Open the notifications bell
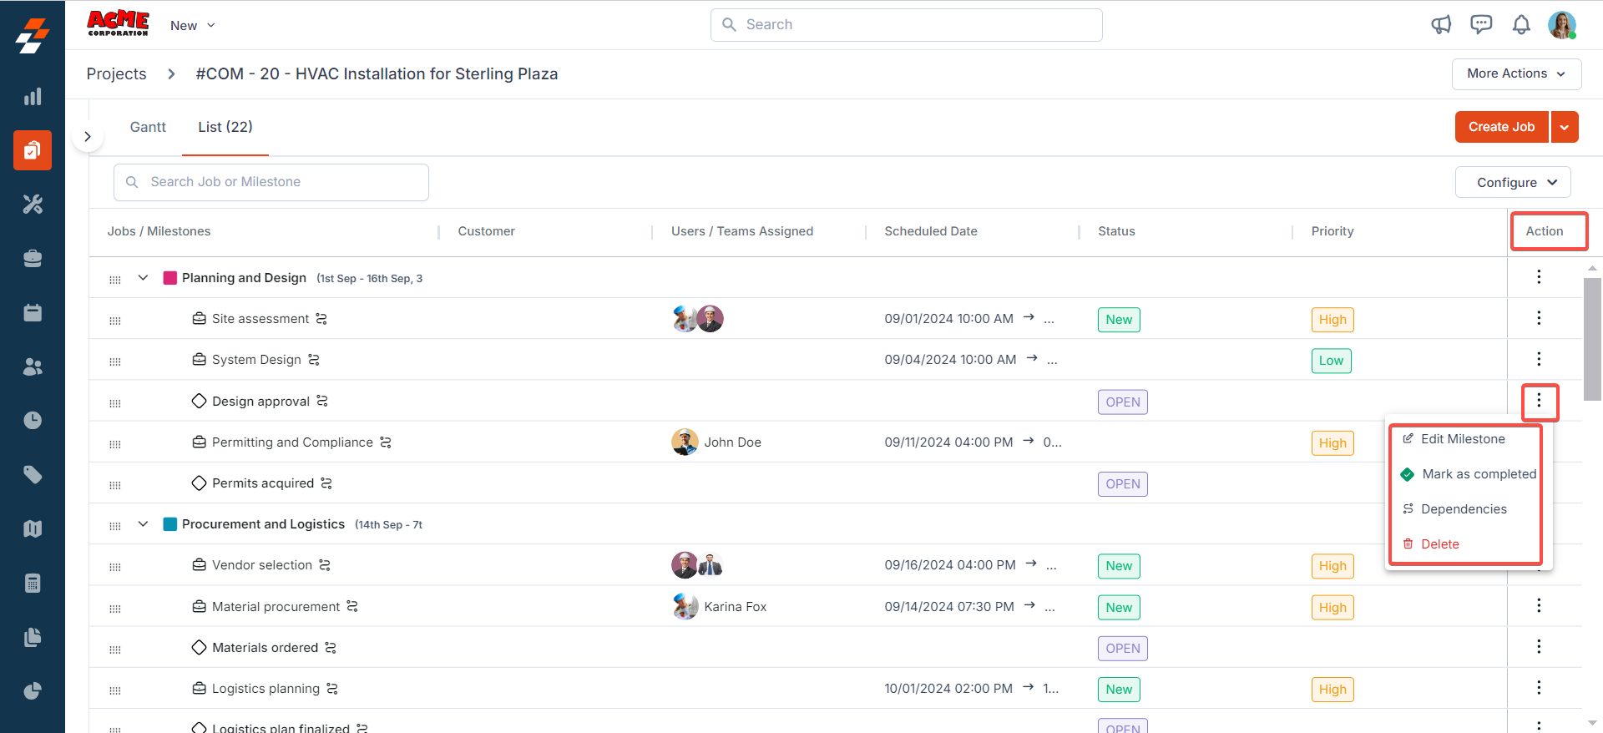1603x733 pixels. (1521, 25)
